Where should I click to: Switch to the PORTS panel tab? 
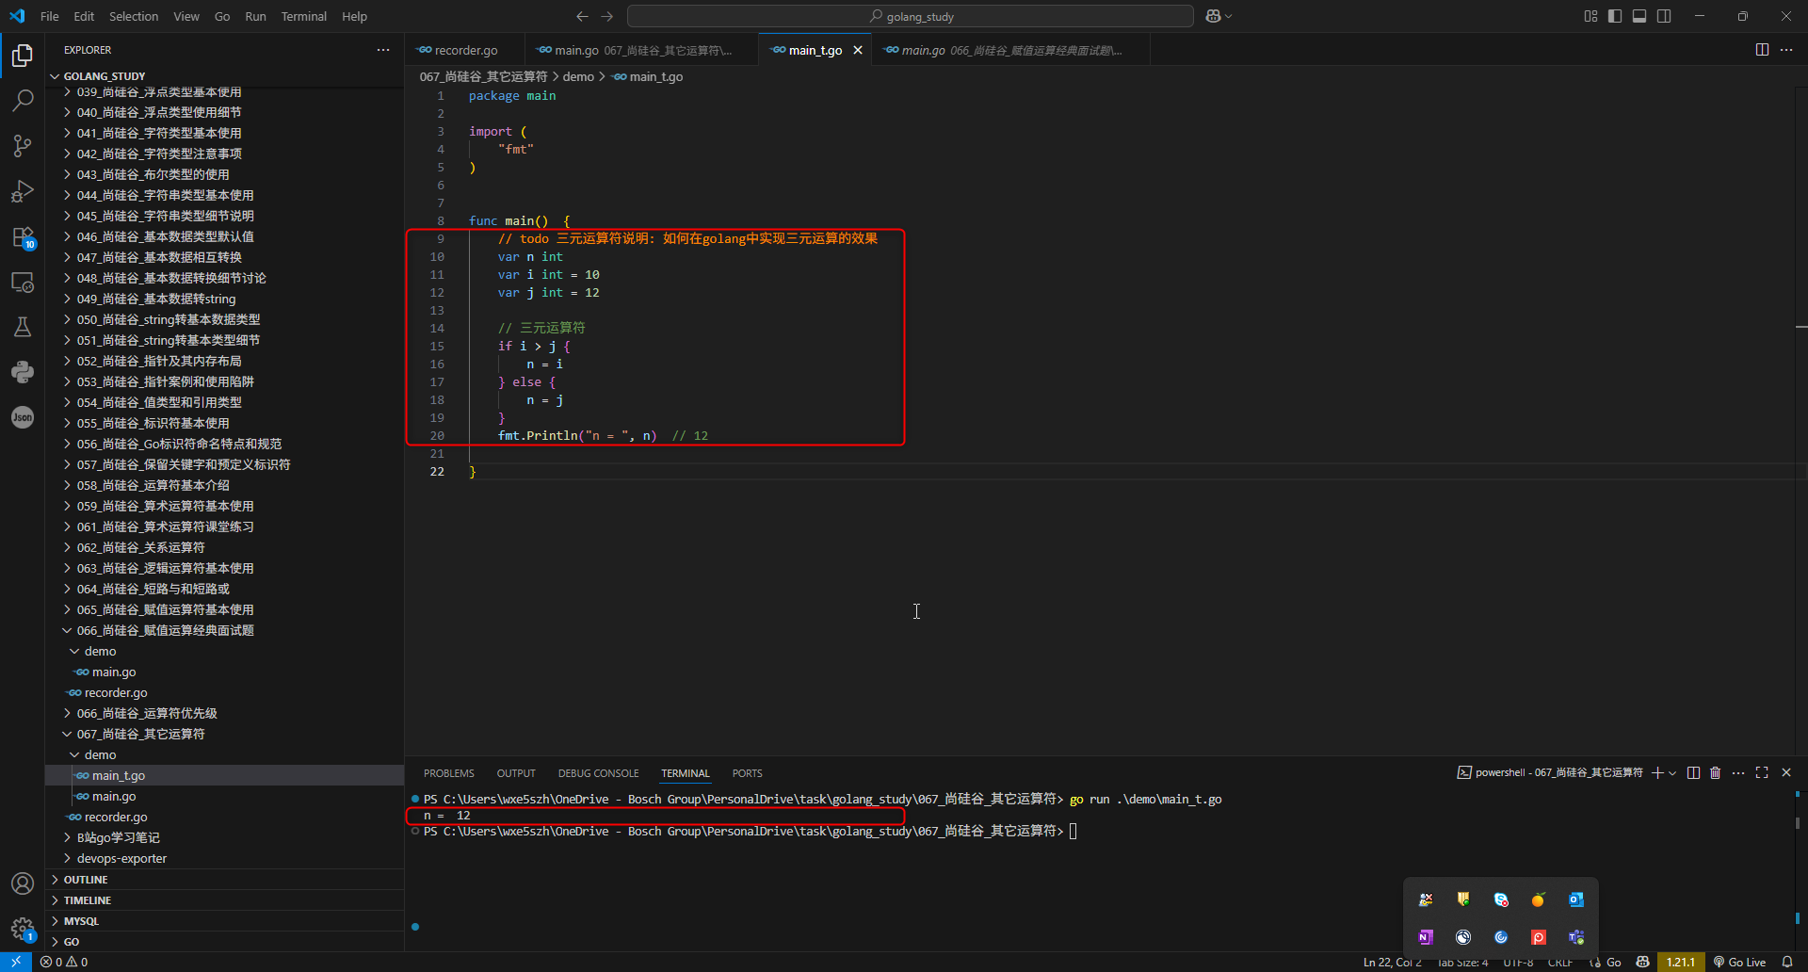[748, 773]
